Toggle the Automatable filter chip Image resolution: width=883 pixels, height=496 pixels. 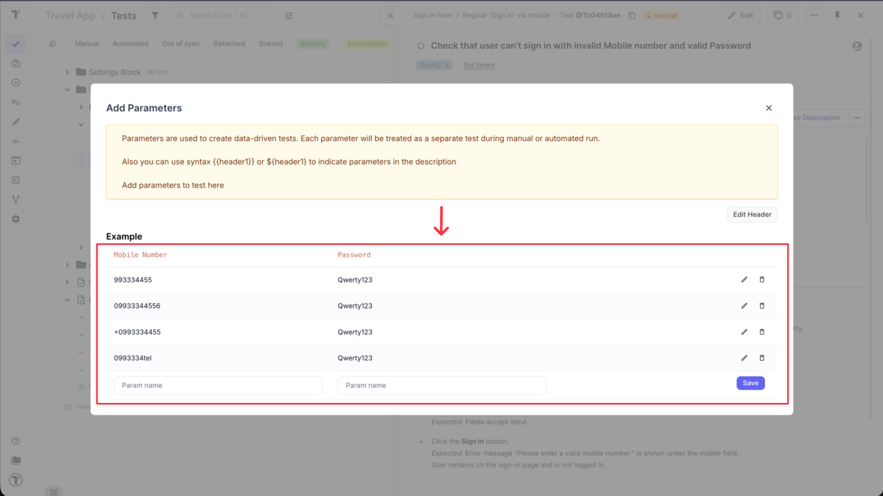(367, 43)
